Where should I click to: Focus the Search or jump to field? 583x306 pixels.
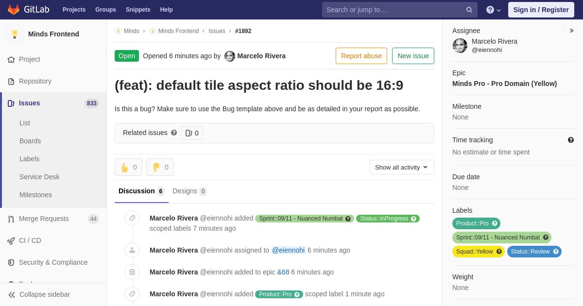click(x=400, y=10)
